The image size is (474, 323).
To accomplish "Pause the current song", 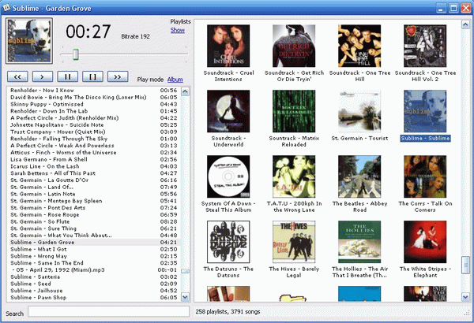I will pos(68,76).
